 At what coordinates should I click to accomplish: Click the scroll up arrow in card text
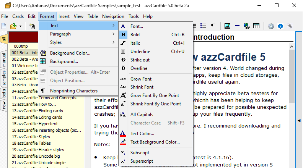[x=292, y=47]
